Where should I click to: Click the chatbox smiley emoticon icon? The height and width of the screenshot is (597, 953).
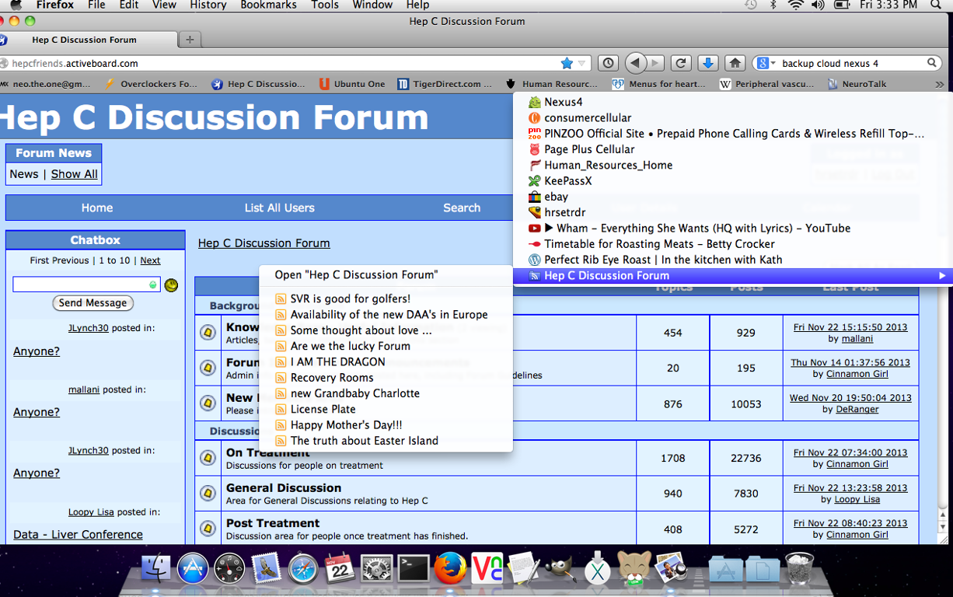click(x=171, y=285)
